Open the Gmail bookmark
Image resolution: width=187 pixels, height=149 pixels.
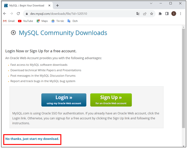9,21
